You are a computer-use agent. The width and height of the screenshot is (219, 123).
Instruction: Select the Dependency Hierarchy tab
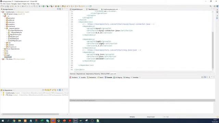pos(93,74)
